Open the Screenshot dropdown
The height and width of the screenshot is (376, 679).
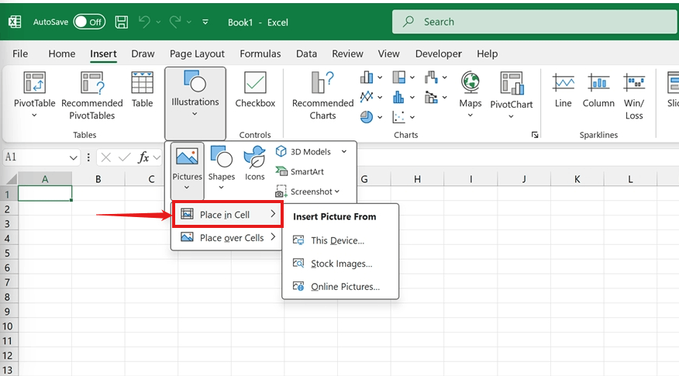[x=308, y=191]
